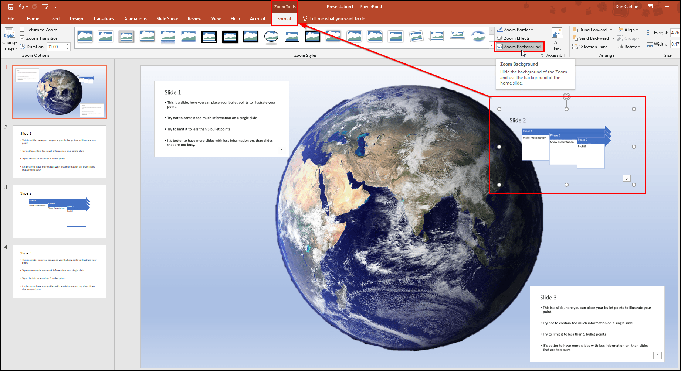Viewport: 681px width, 371px height.
Task: Enable the Return to Zoom checkbox
Action: [23, 30]
